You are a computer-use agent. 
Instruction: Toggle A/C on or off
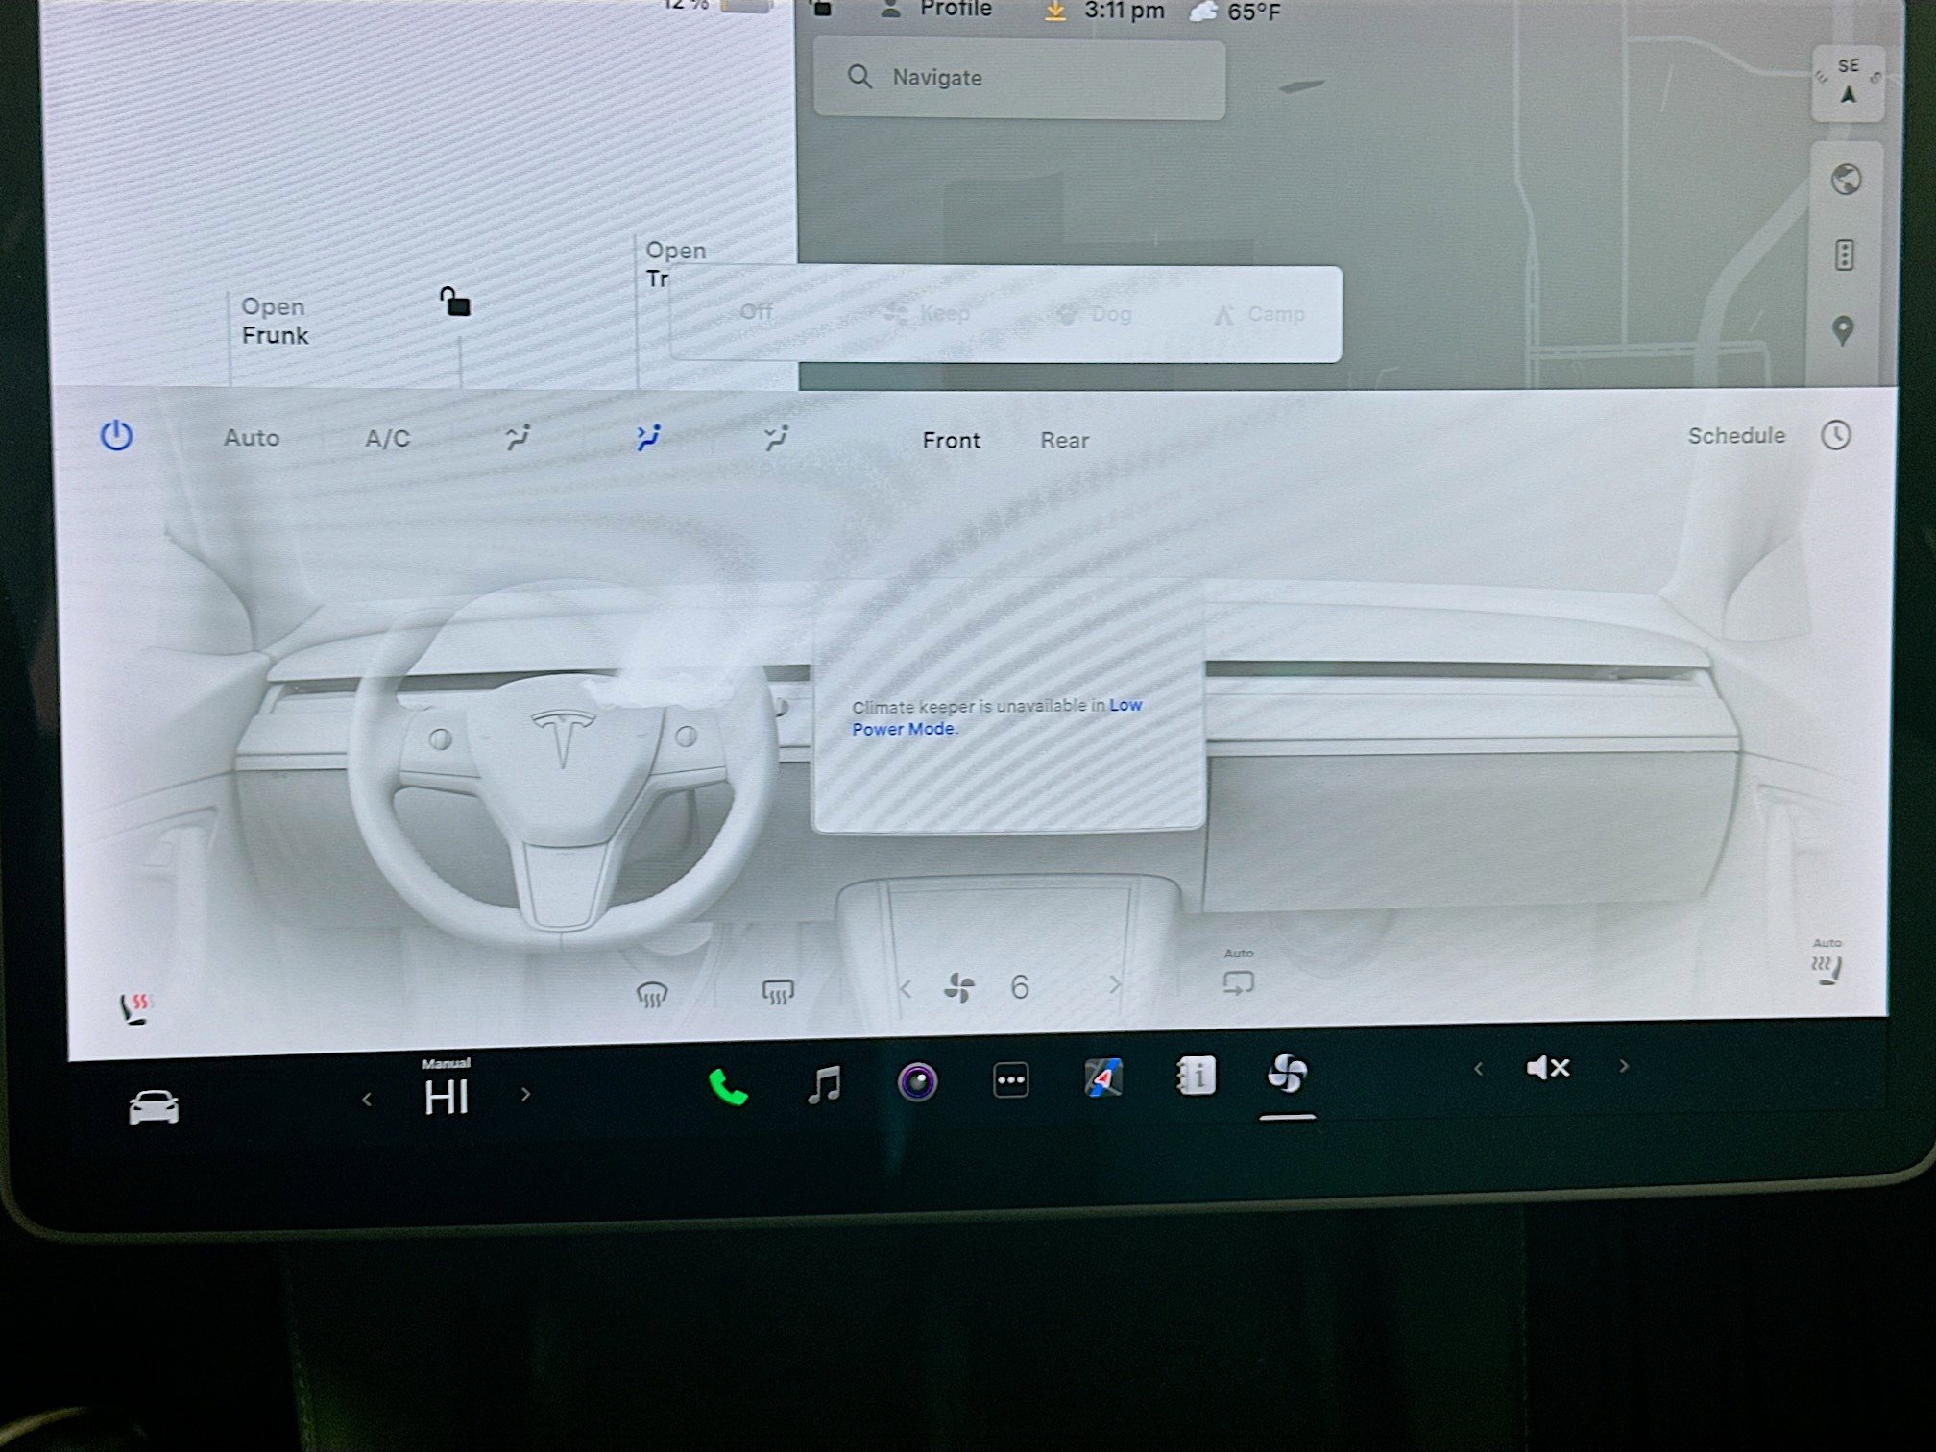pos(386,437)
